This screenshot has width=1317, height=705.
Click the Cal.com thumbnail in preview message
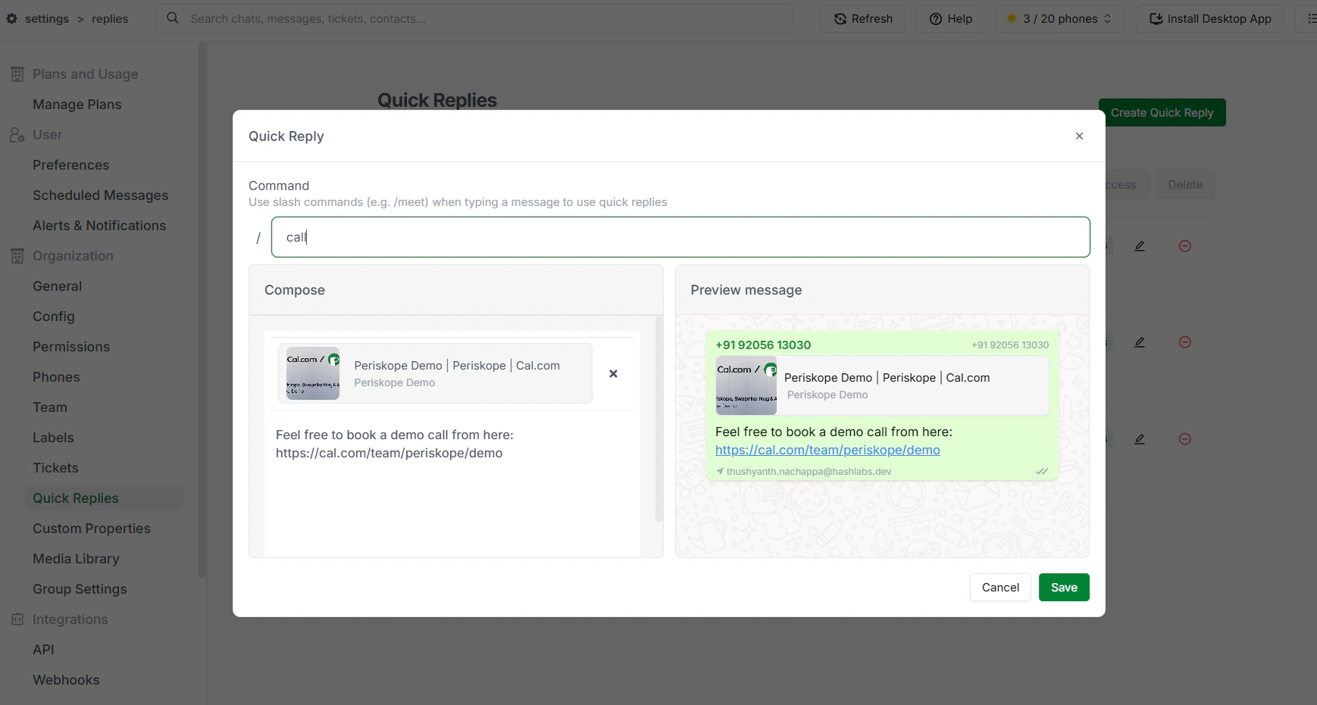click(x=746, y=385)
